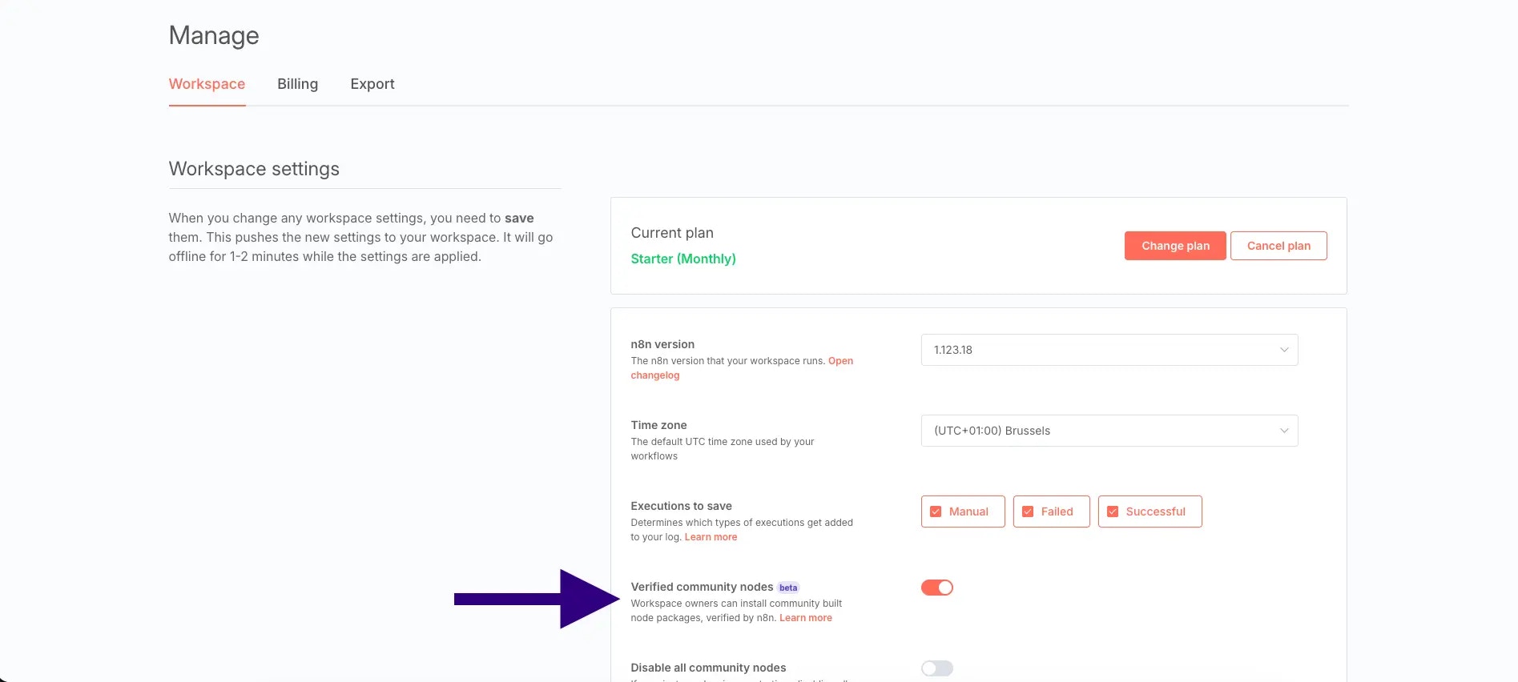Viewport: 1518px width, 682px height.
Task: Uncheck the Successful executions checkbox
Action: pyautogui.click(x=1113, y=511)
